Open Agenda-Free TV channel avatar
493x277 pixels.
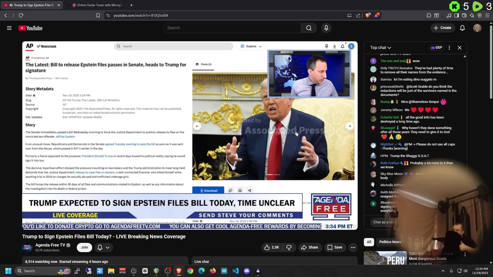(x=27, y=247)
